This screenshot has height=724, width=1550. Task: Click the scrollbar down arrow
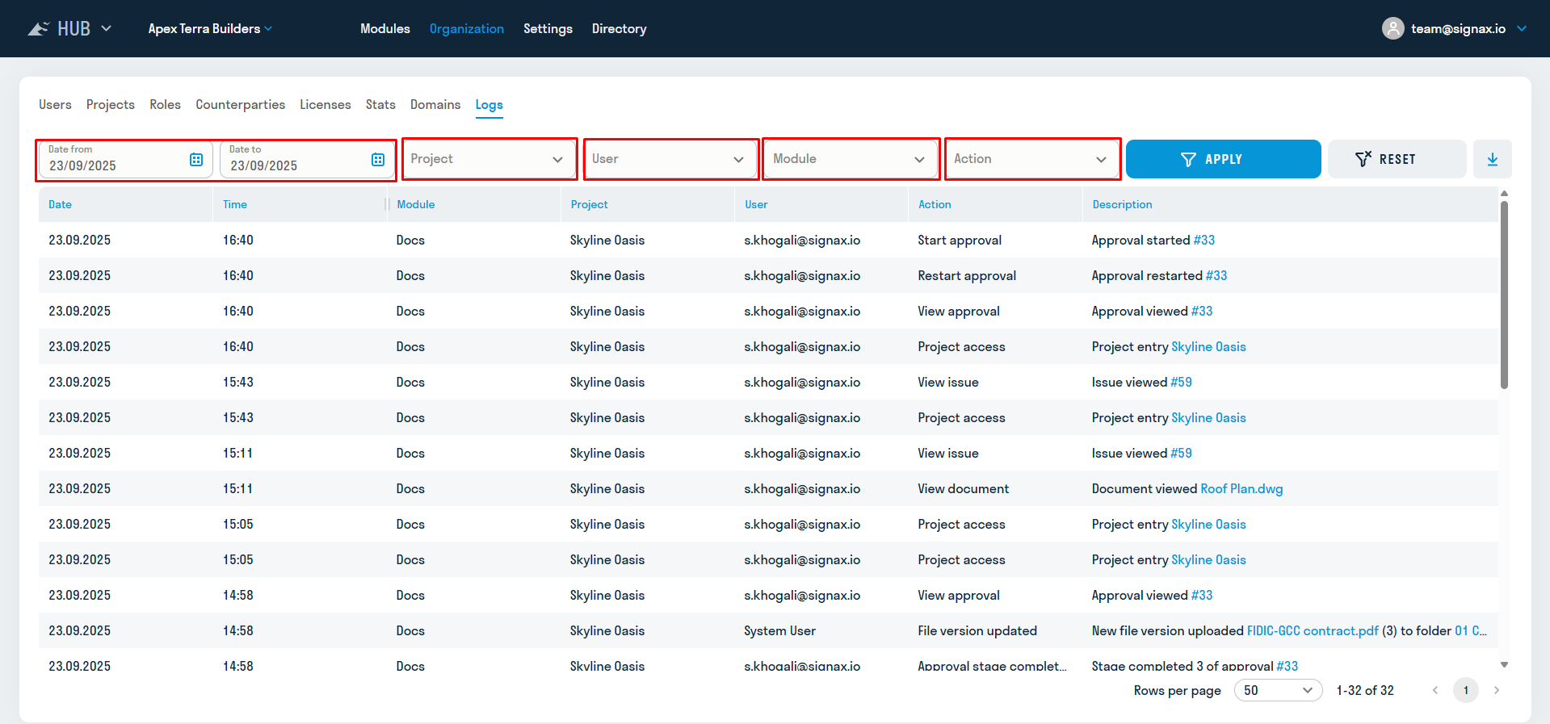1504,665
